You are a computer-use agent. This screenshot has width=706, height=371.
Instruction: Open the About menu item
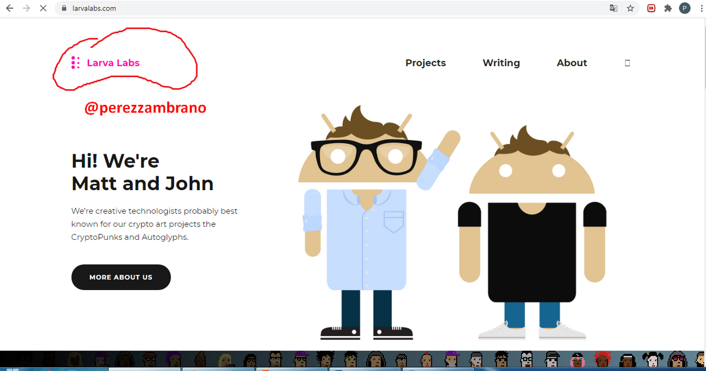tap(572, 63)
